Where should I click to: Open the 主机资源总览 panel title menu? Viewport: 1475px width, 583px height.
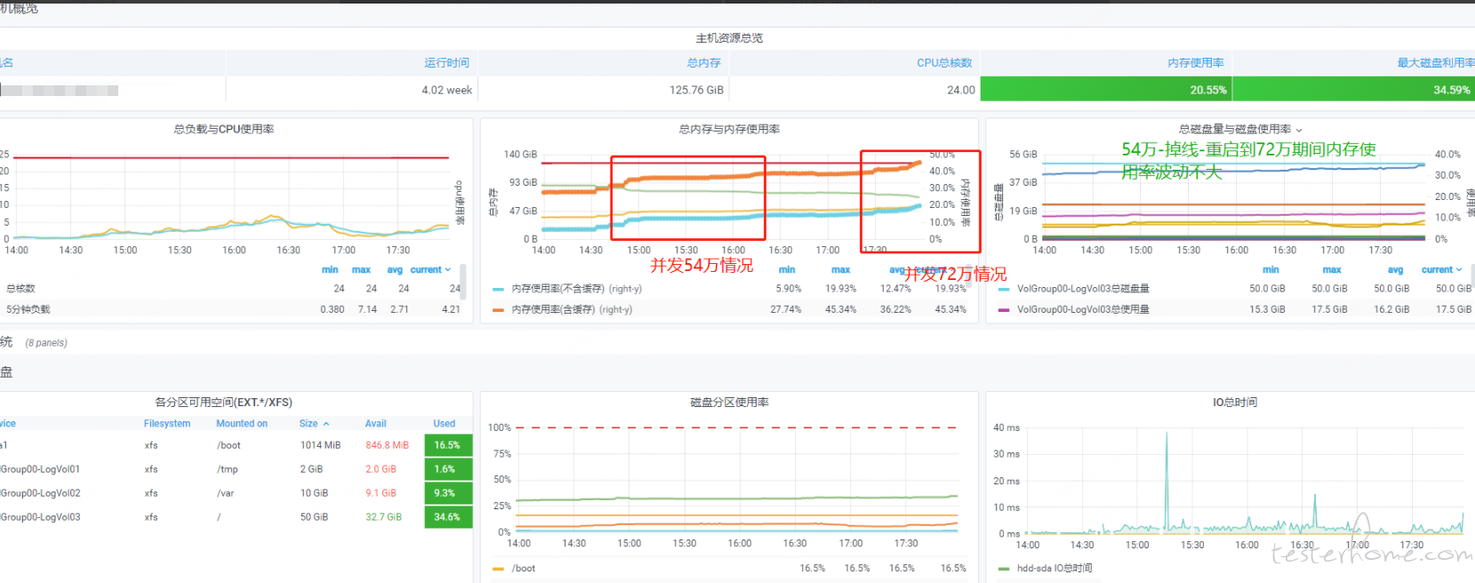pyautogui.click(x=729, y=37)
